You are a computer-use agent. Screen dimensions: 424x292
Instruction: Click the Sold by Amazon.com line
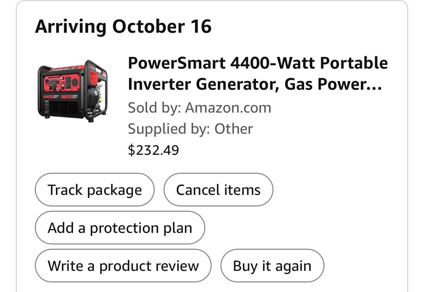coord(199,108)
